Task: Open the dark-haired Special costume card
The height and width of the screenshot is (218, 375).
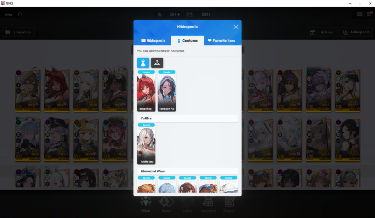Action: 167,91
